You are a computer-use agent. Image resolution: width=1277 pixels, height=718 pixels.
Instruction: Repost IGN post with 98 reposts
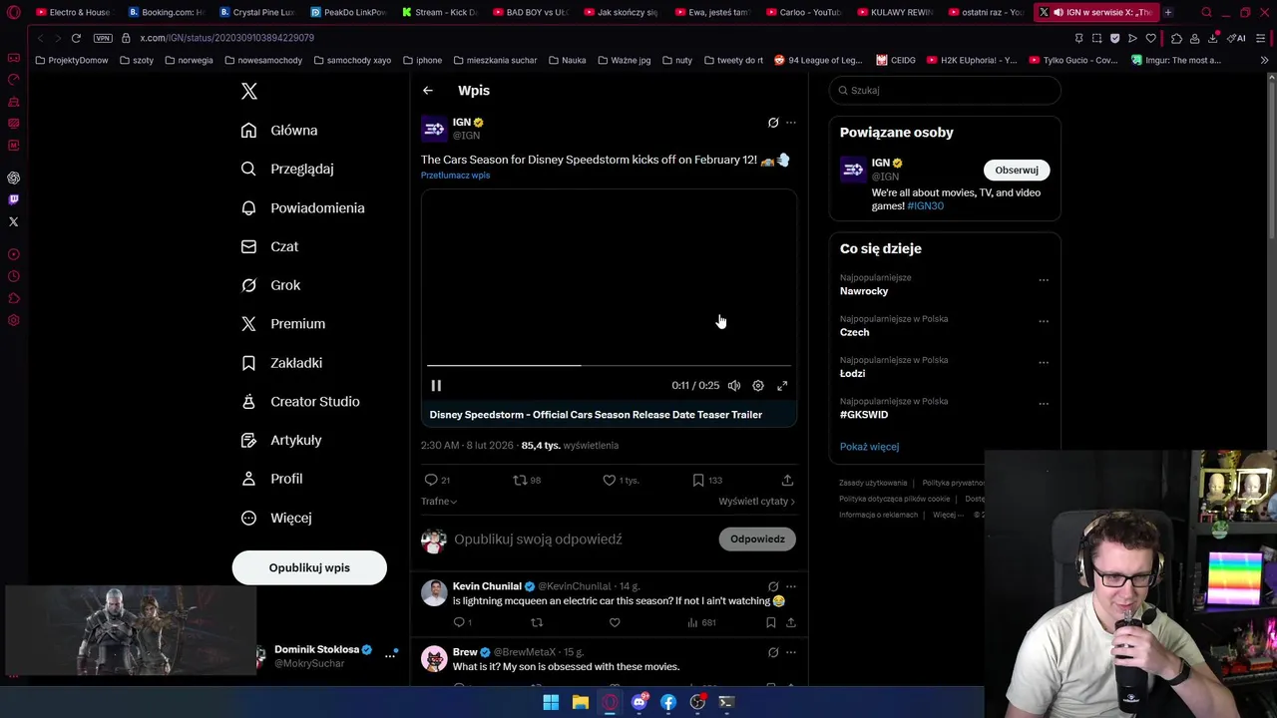coord(527,481)
